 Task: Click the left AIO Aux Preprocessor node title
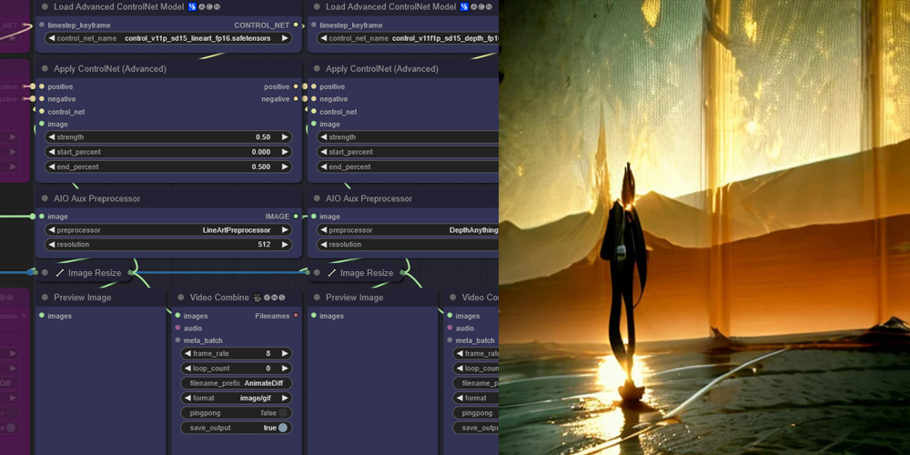[97, 198]
